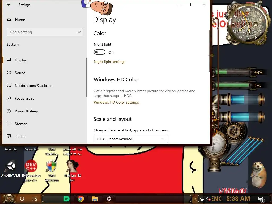Image resolution: width=272 pixels, height=204 pixels.
Task: Click the 0% gauge bar widget
Action: 239,85
